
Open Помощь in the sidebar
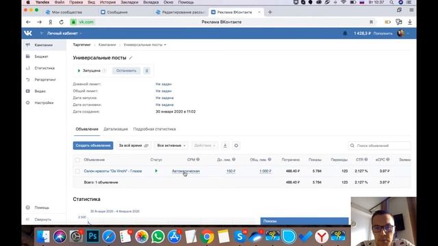point(44,208)
